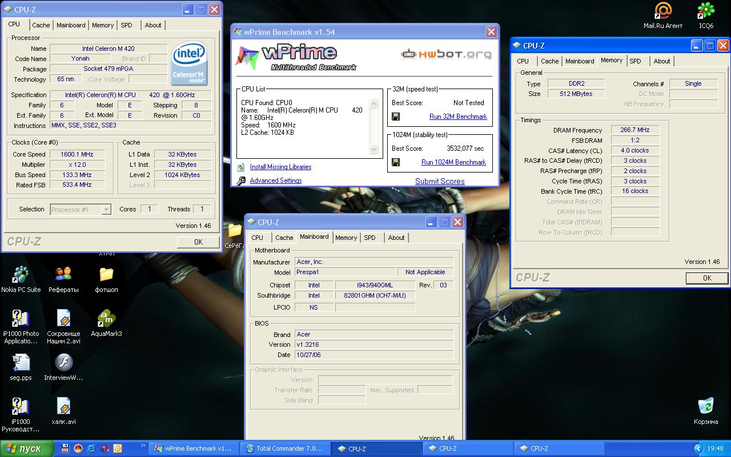Open the Advanced Settings link

click(276, 181)
